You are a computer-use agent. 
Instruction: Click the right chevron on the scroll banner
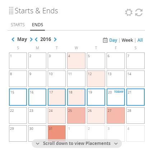(116, 143)
